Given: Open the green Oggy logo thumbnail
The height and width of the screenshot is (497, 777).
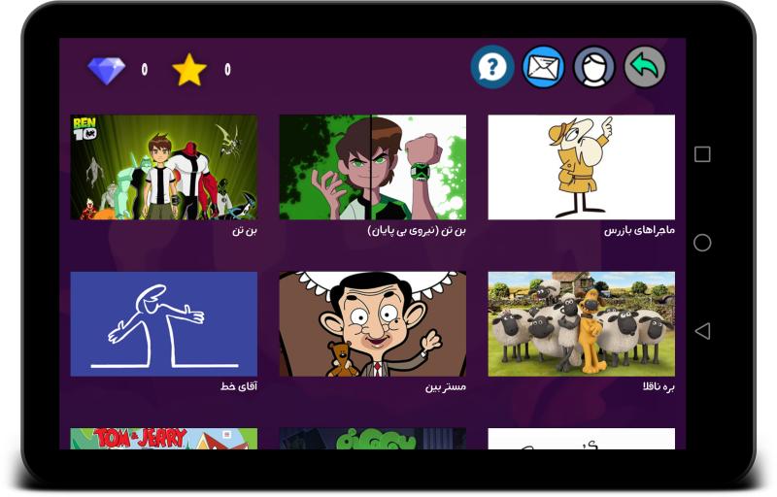Looking at the screenshot, I should (373, 439).
